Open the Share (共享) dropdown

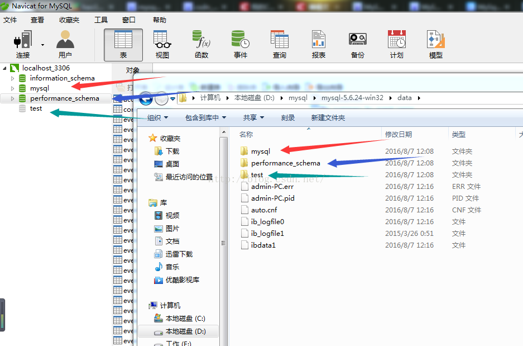pos(253,117)
